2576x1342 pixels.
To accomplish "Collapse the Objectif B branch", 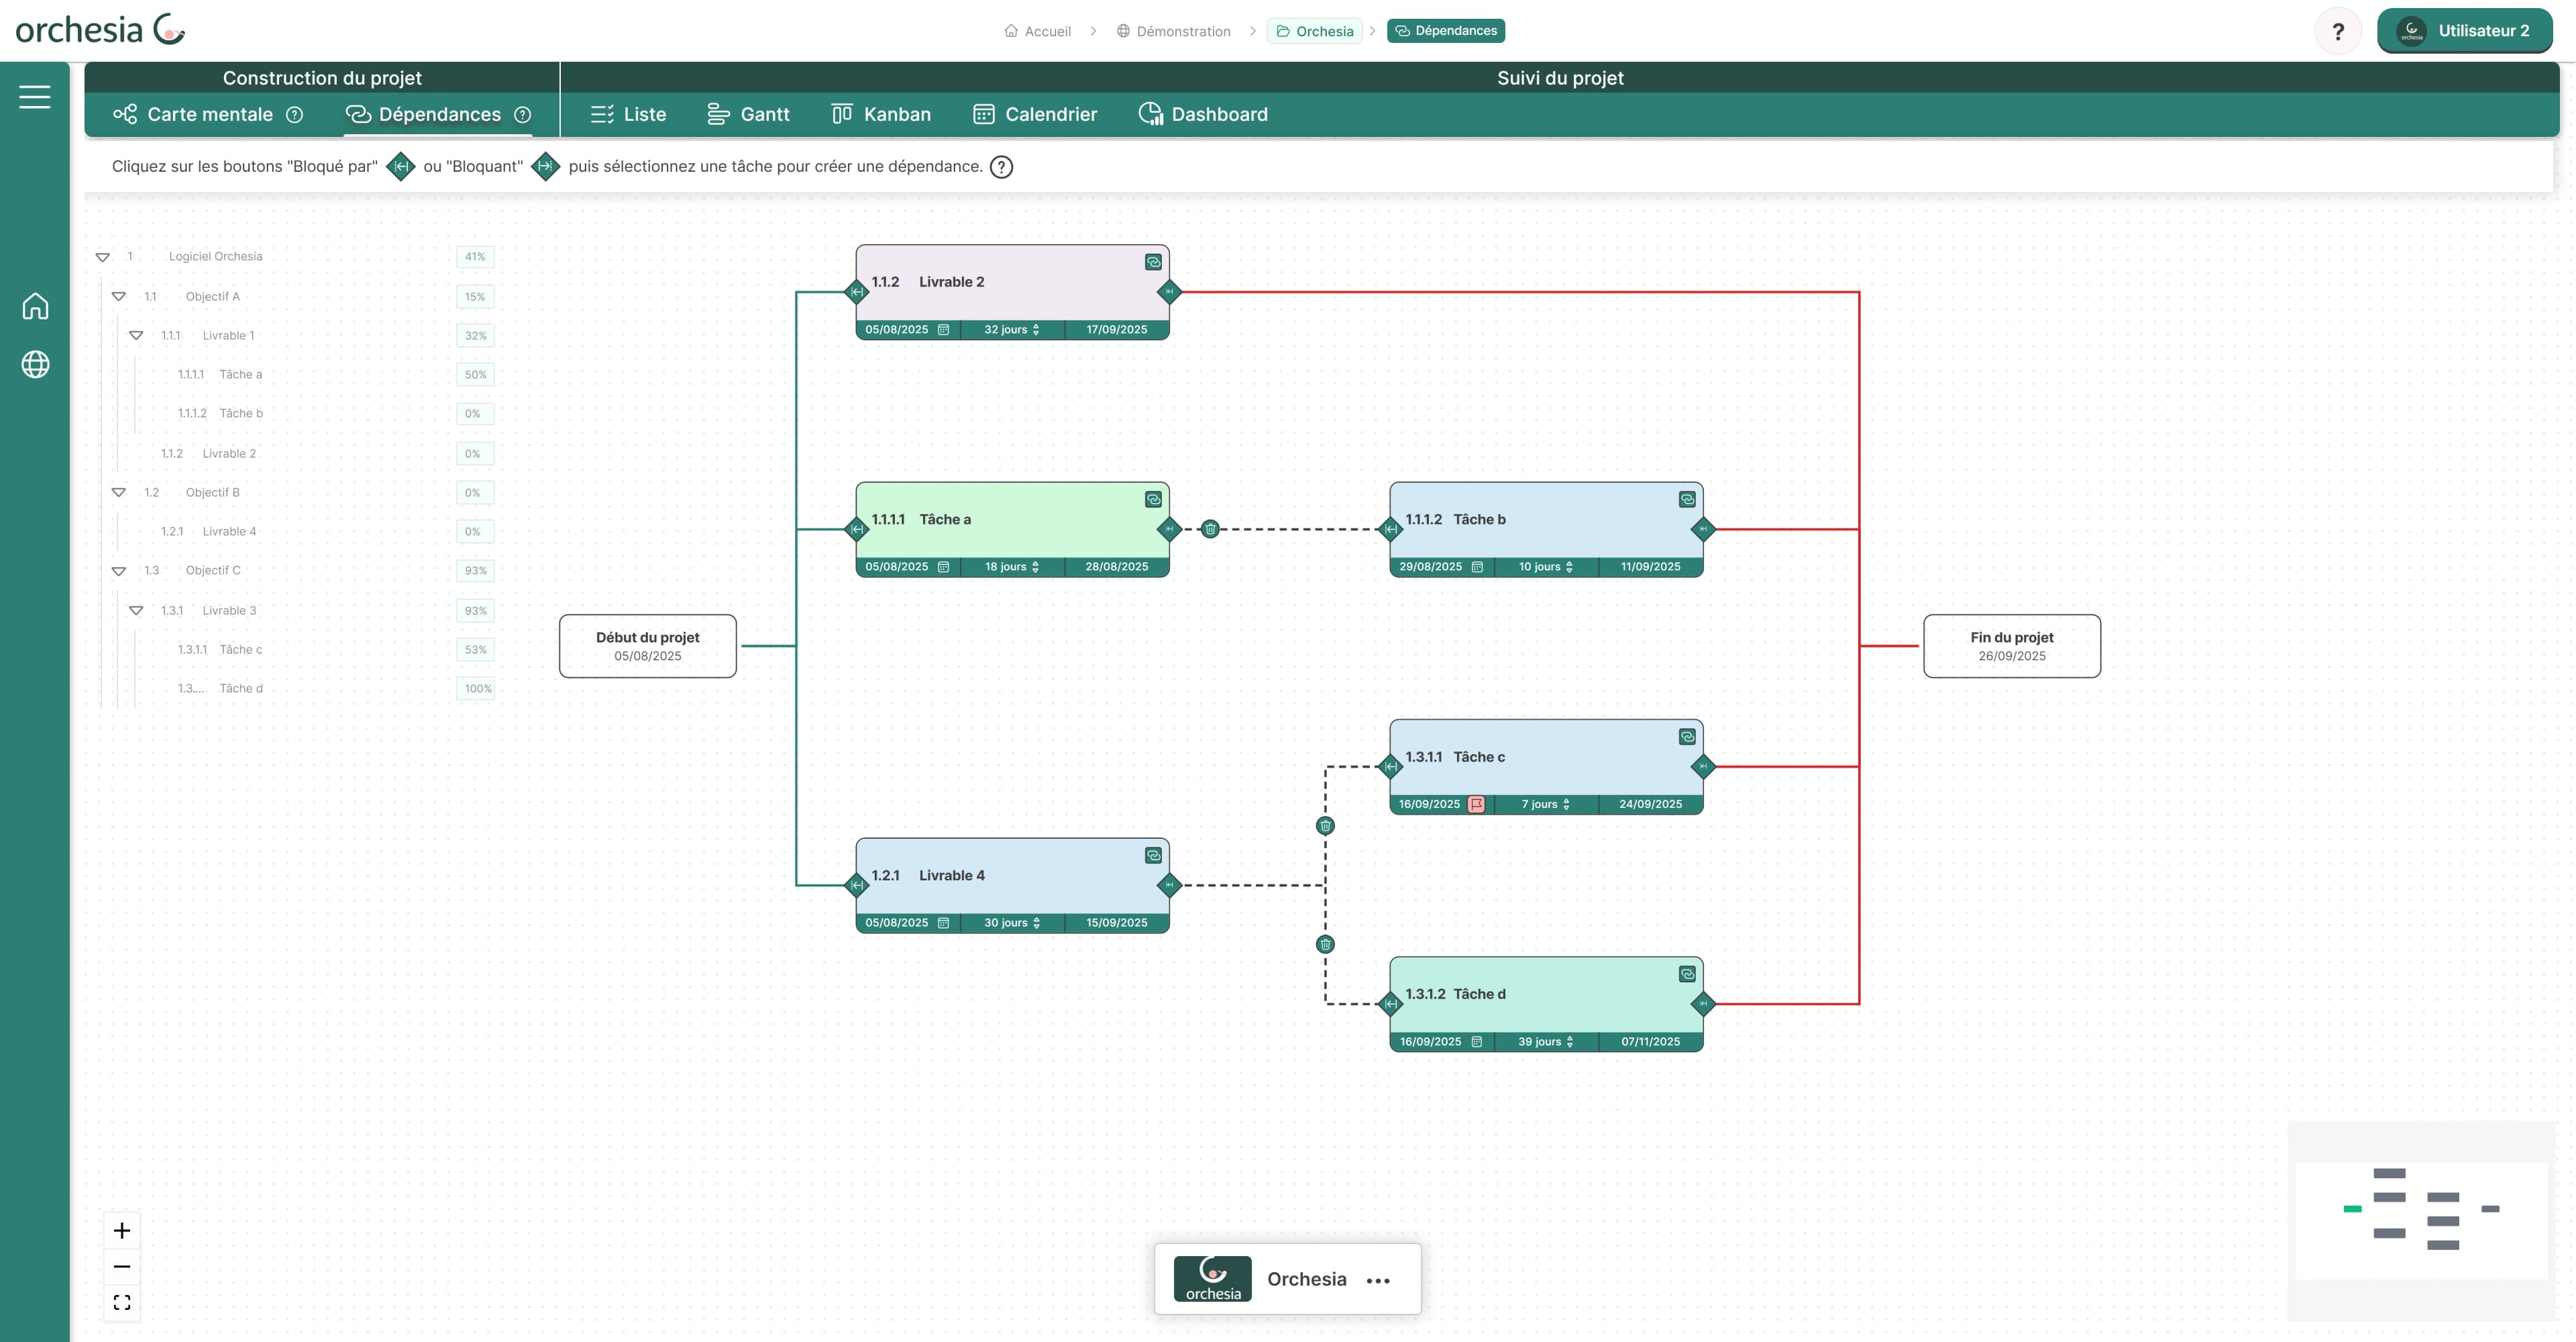I will coord(120,492).
